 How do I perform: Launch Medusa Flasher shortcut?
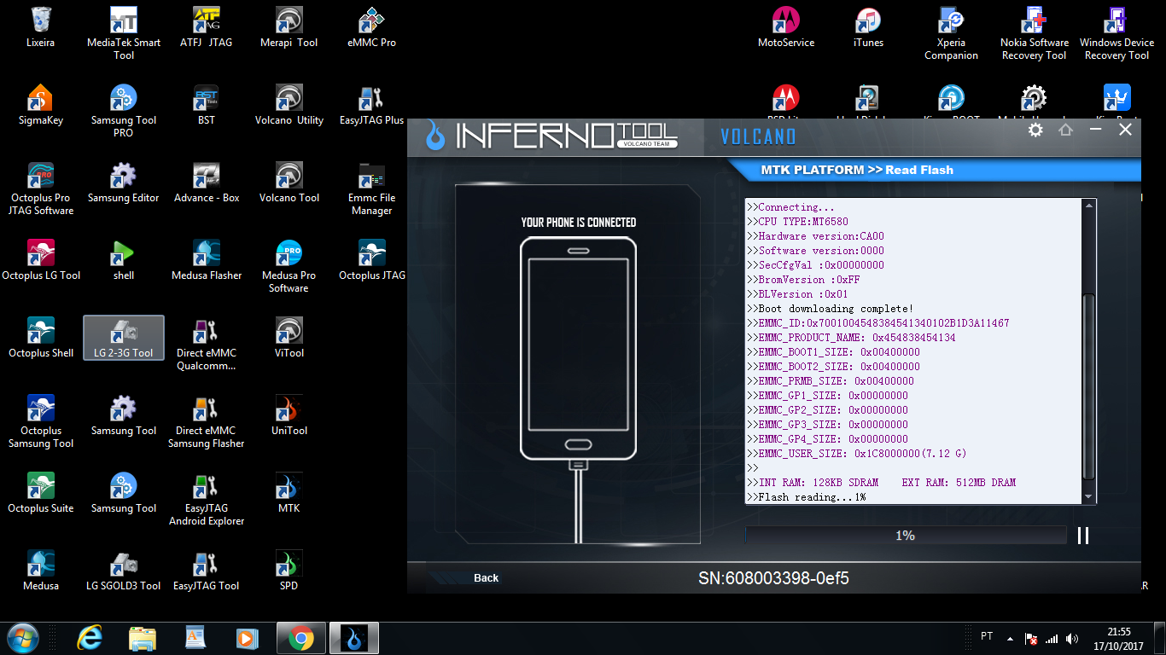[206, 260]
